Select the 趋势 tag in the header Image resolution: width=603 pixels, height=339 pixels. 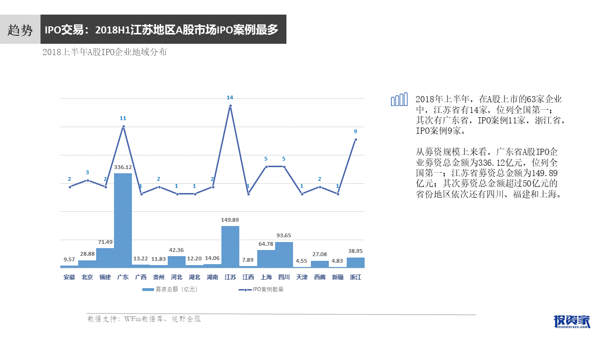tap(20, 30)
